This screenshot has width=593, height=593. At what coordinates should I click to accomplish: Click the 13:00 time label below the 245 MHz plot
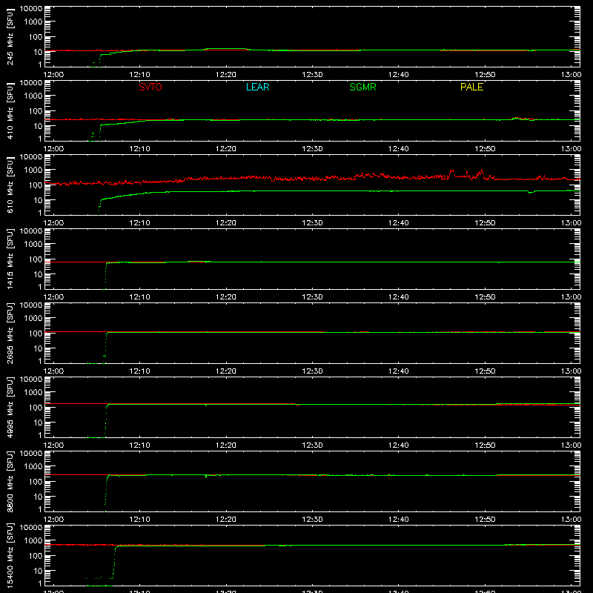[571, 75]
